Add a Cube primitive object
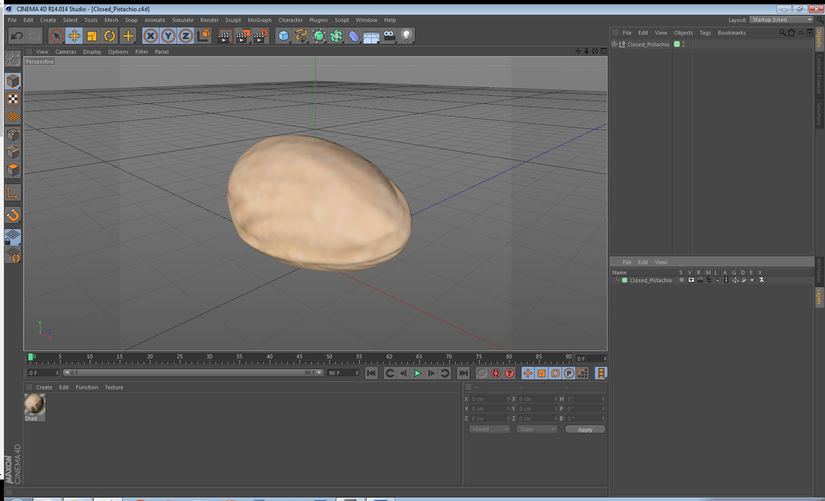This screenshot has height=501, width=825. click(283, 36)
